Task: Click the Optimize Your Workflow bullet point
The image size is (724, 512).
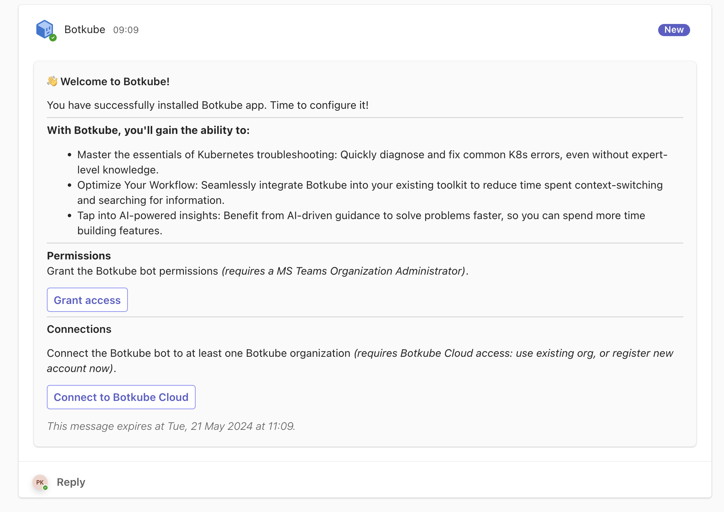Action: [x=370, y=192]
